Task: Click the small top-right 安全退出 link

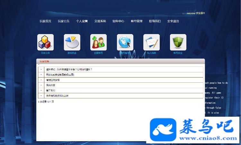Action: click(201, 13)
